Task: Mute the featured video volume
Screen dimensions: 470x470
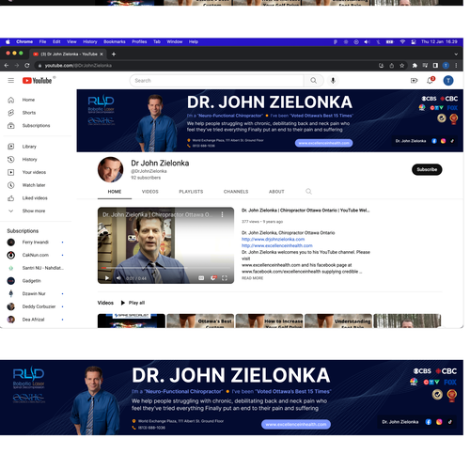Action: [x=118, y=277]
